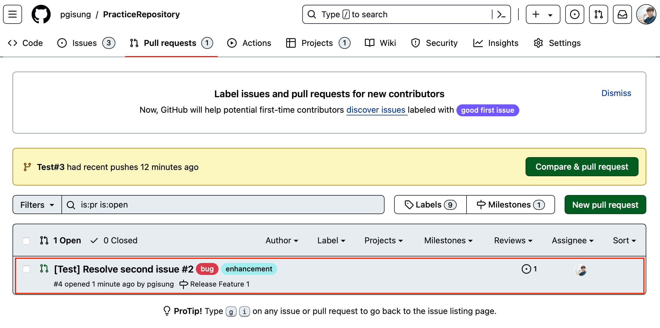Expand the Label filter dropdown
The height and width of the screenshot is (328, 660).
click(x=331, y=240)
